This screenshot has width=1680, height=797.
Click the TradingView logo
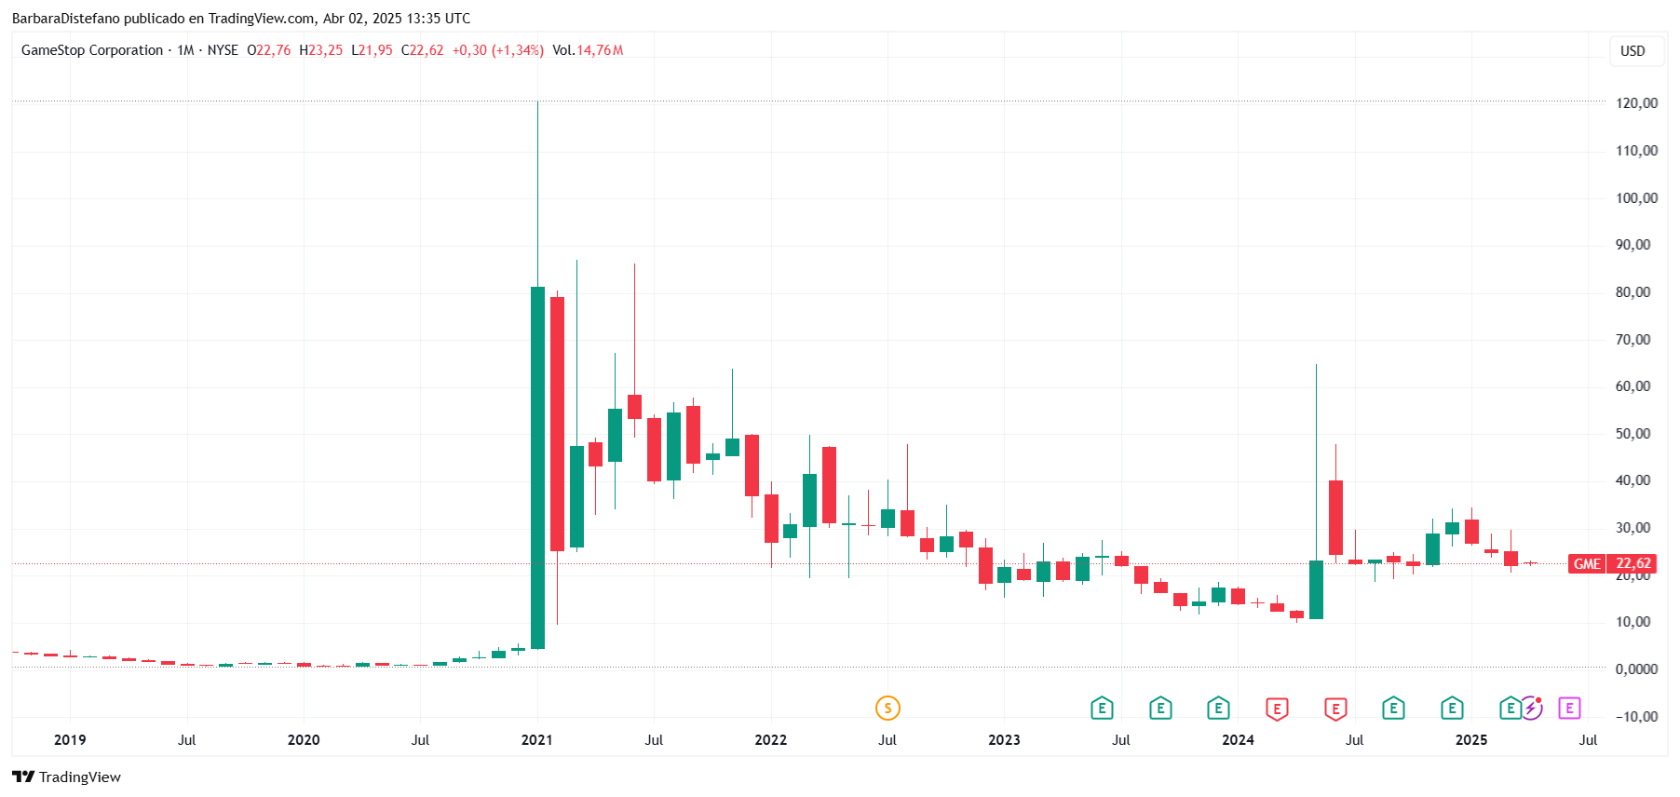[x=66, y=777]
